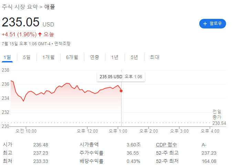
Task: Click the 52-주 최고 label
Action: (167, 153)
